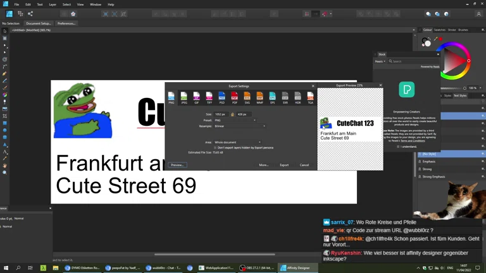Click the Document Setup... button
486x273 pixels.
point(39,23)
